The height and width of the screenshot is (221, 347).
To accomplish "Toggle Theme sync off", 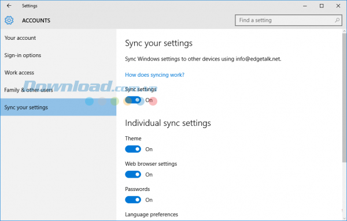I will coord(133,149).
